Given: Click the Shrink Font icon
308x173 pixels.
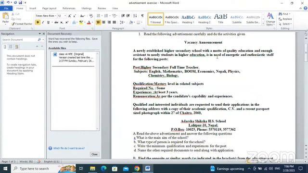Looking at the screenshot, I should click(x=74, y=16).
